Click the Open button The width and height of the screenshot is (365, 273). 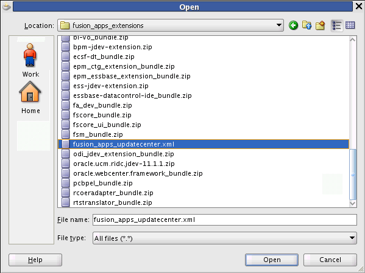(271, 260)
